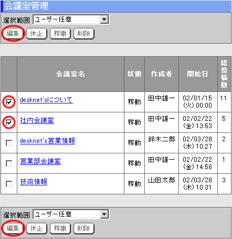
Task: Check the desknet's営業情報 row checkbox
Action: 9,143
